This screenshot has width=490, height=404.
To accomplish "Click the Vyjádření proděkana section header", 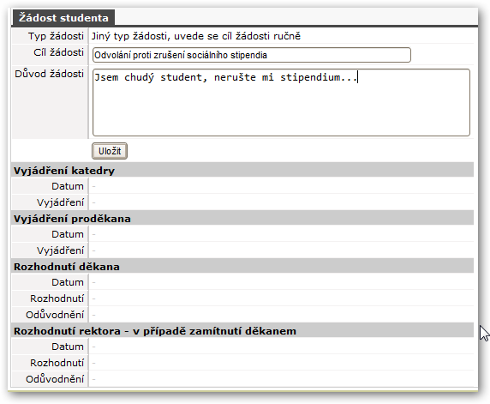I will 242,219.
